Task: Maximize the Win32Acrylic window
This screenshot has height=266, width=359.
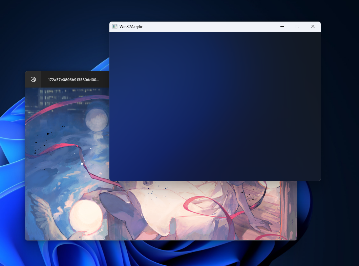Action: (x=297, y=26)
